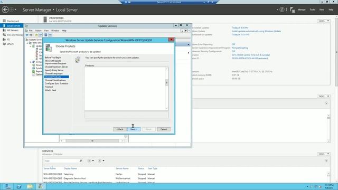Open Help menu in Update Services
This screenshot has height=190, width=338.
click(64, 31)
